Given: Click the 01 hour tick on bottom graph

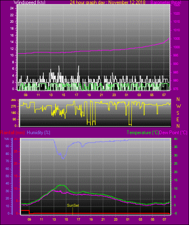Looking at the screenshot, I should 128,219.
